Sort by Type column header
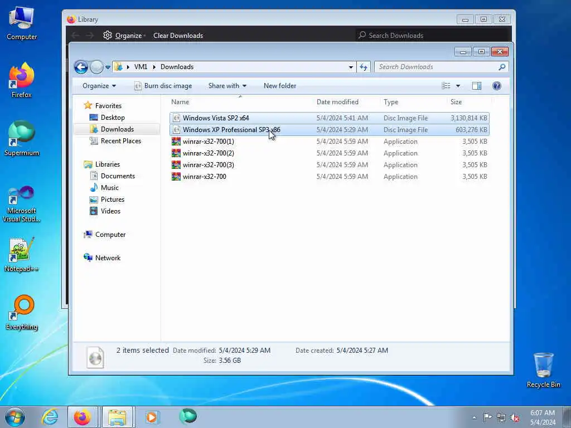The height and width of the screenshot is (428, 571). tap(391, 102)
